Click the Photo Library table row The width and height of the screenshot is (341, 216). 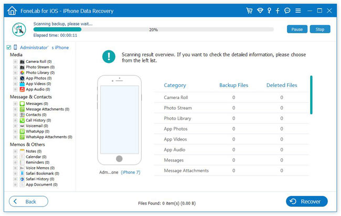coord(231,118)
